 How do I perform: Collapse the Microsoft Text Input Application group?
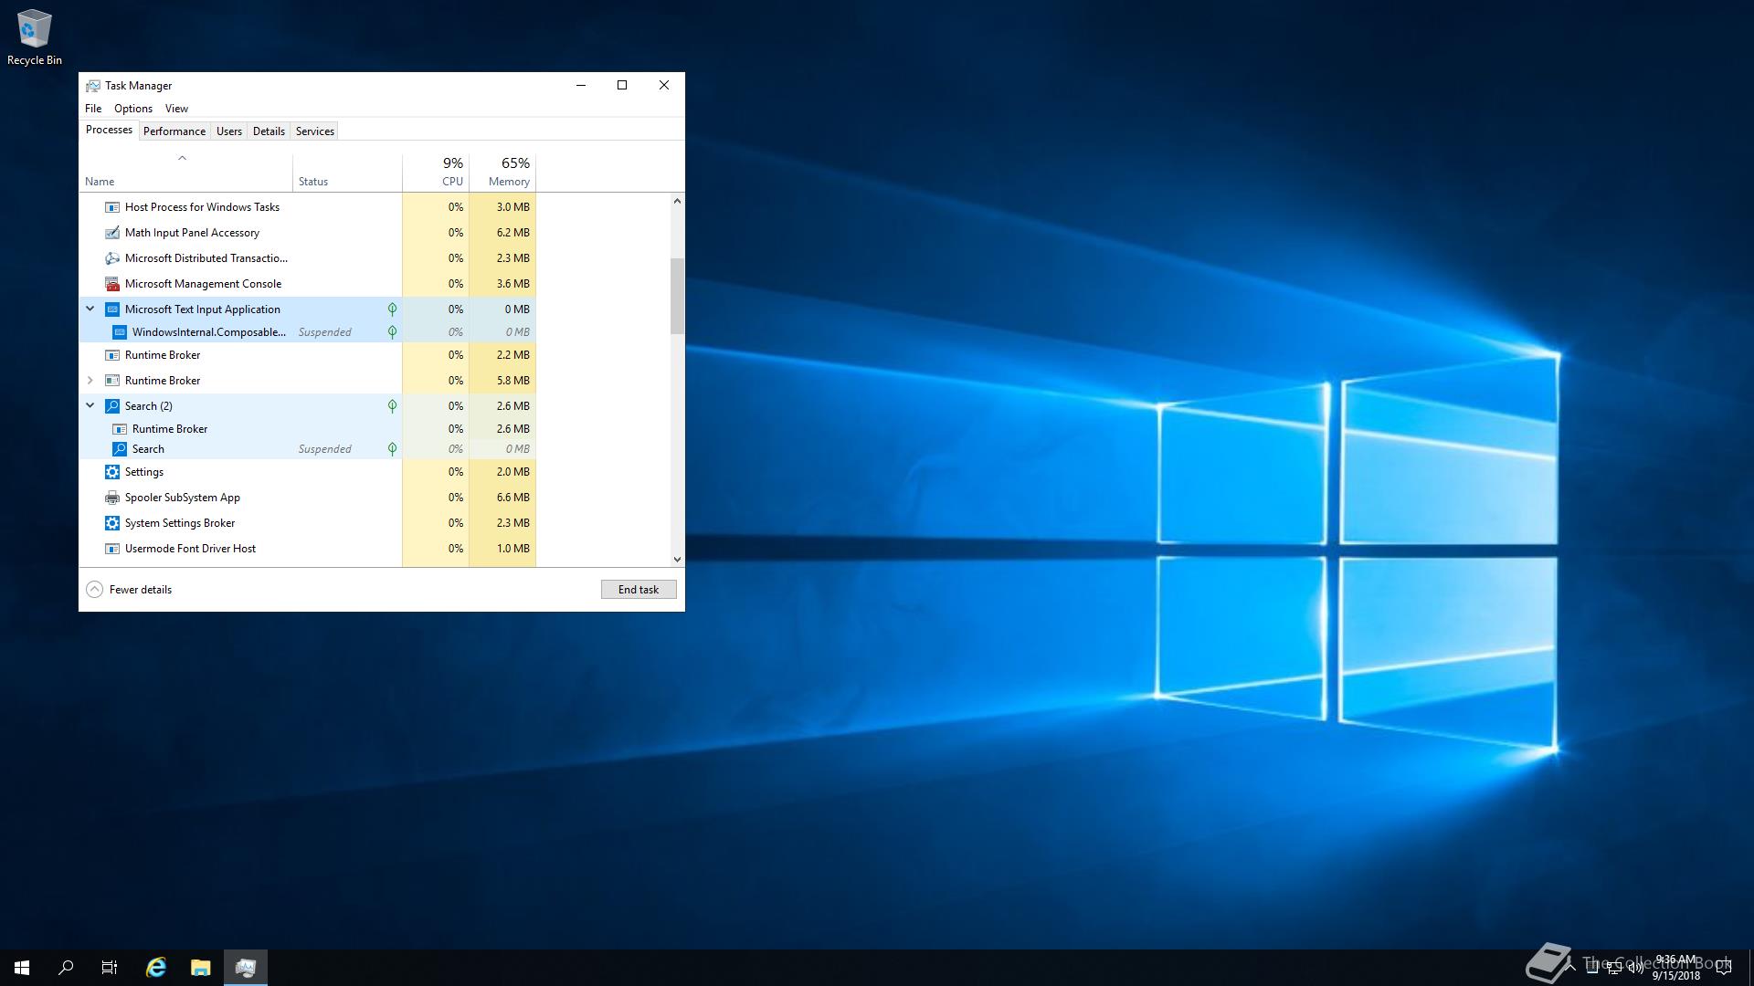(x=90, y=309)
